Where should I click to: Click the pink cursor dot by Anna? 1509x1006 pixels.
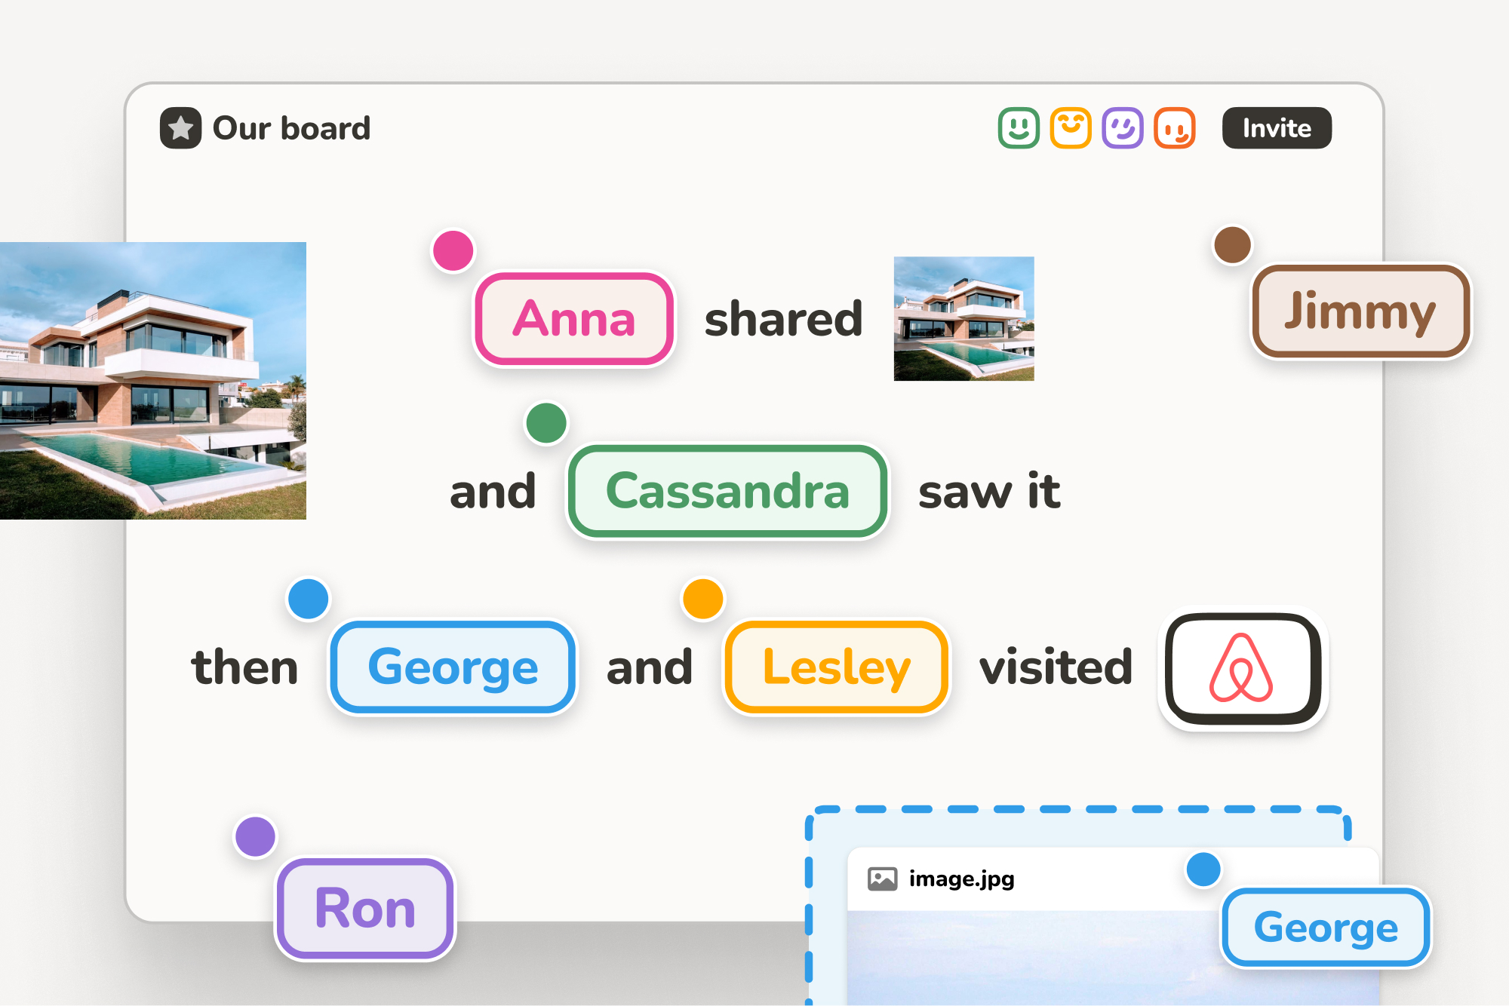(453, 250)
